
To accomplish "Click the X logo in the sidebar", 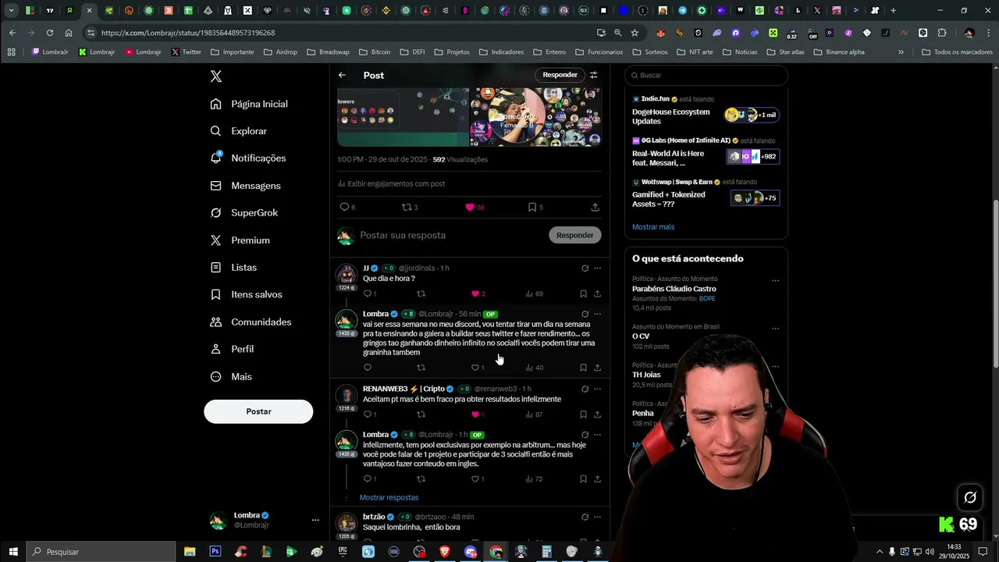I will (x=216, y=76).
